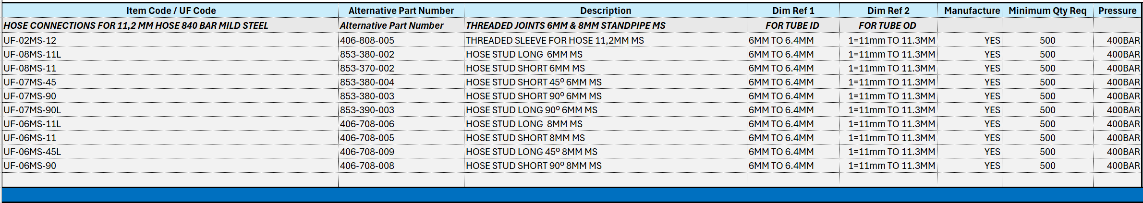Click the Dim Ref 2 header cell
The width and height of the screenshot is (1143, 203).
(888, 11)
